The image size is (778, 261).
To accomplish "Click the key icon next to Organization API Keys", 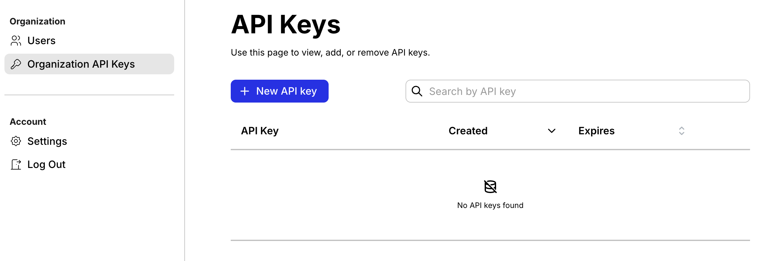I will pos(16,64).
